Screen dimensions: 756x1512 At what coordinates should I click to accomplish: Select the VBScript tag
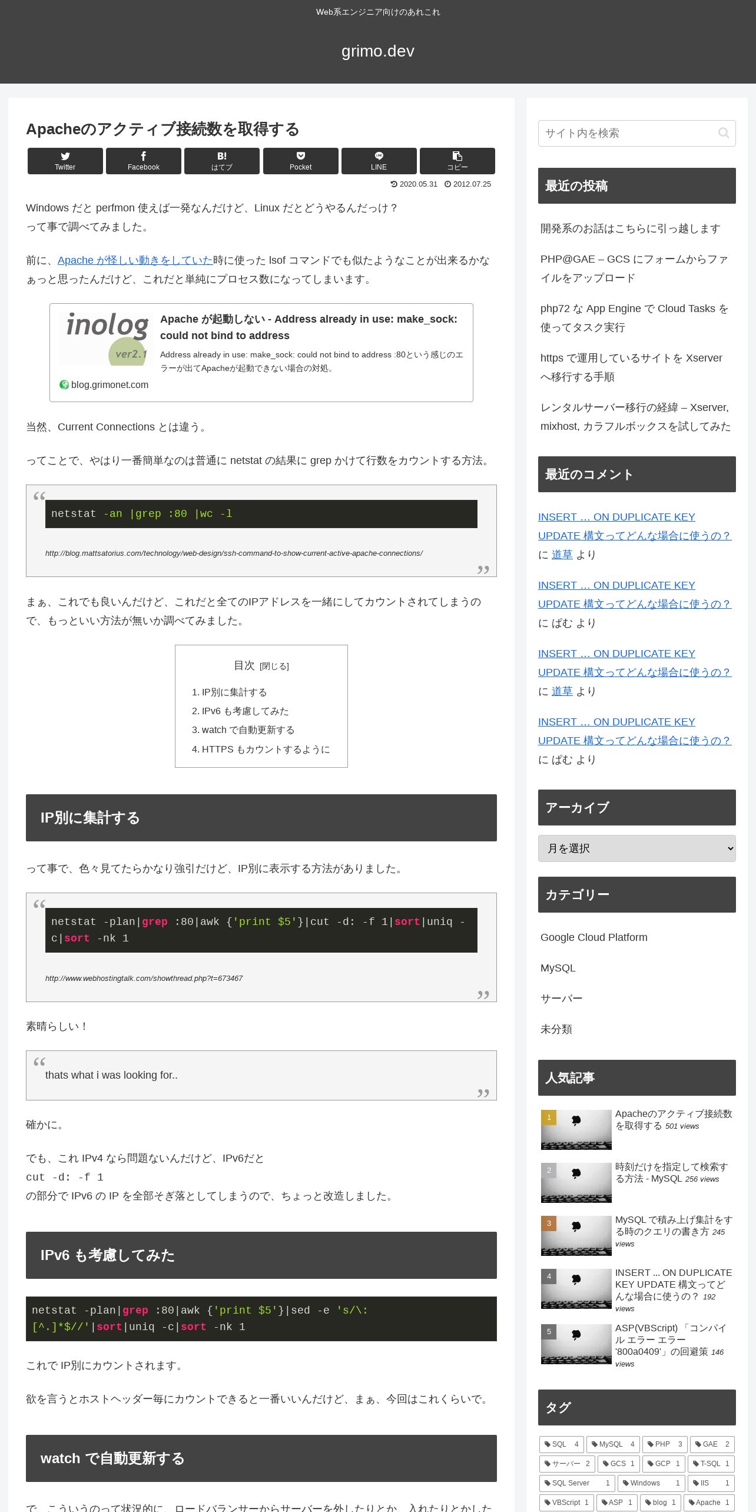[566, 1503]
